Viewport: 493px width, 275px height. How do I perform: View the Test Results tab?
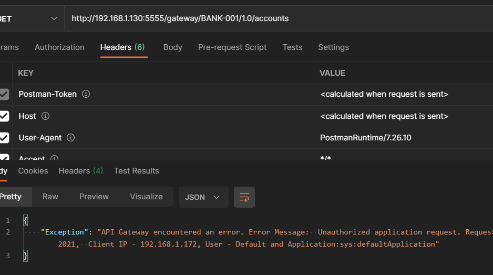point(136,171)
